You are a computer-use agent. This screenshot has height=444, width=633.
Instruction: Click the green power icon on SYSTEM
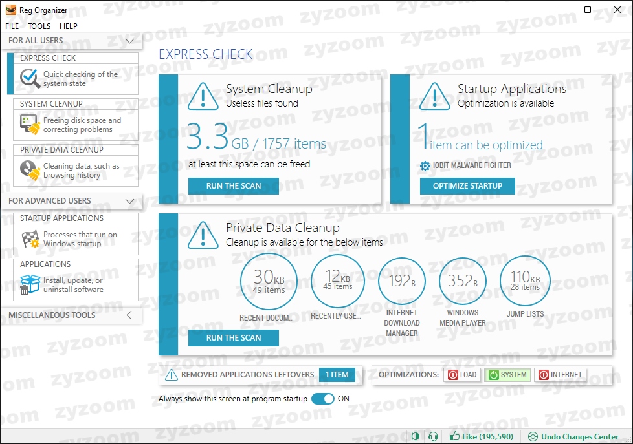(494, 375)
